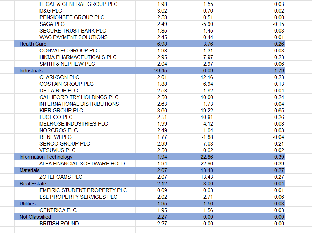312x240 pixels.
Task: Select ZOTEFOAMS PLC cell
Action: [x=83, y=177]
